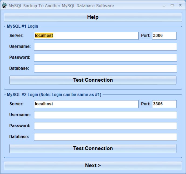This screenshot has height=174, width=186.
Task: Click the MySQL #2 Server field
Action: pyautogui.click(x=86, y=104)
